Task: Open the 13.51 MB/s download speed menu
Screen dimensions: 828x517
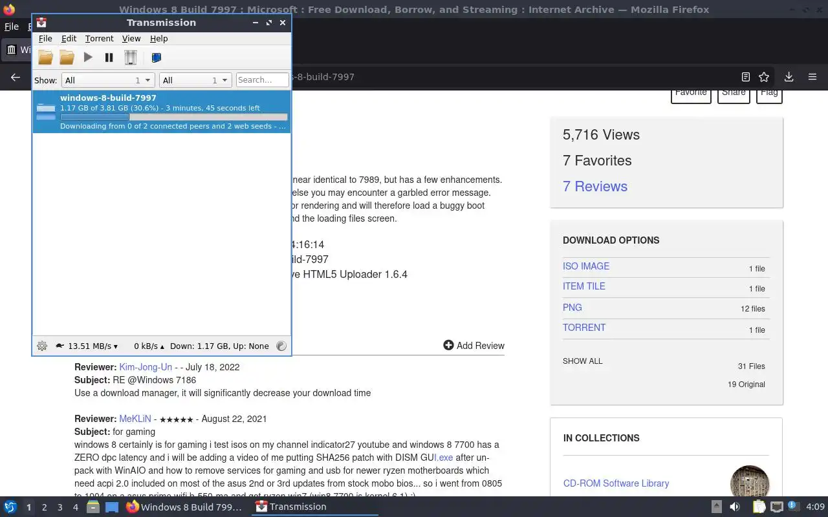Action: click(x=93, y=346)
